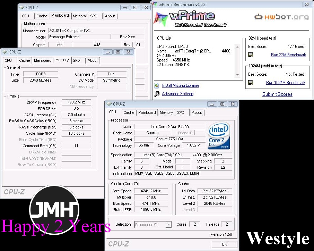314x251 pixels.
Task: Click the CPU List scroll up arrow
Action: [237, 47]
